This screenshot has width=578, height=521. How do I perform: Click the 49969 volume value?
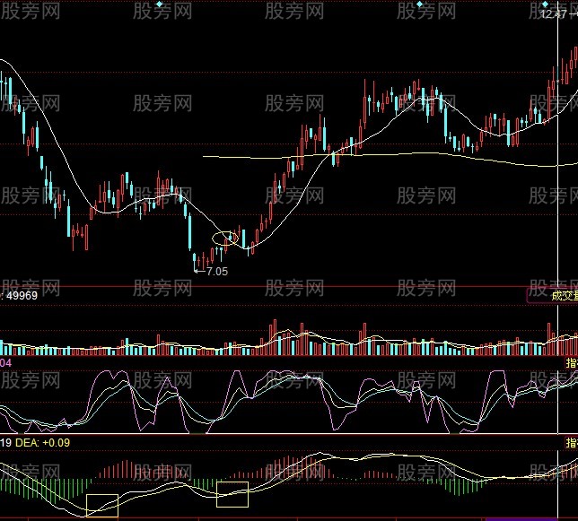click(22, 296)
